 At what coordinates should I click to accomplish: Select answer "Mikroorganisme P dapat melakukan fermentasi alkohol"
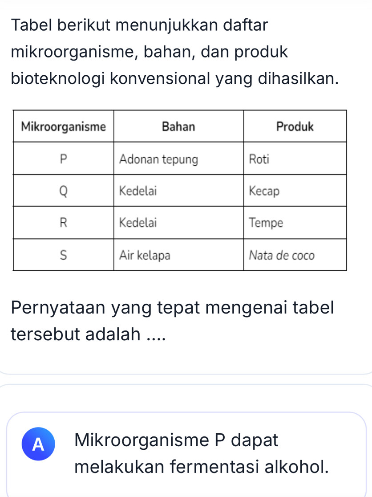tap(202, 454)
